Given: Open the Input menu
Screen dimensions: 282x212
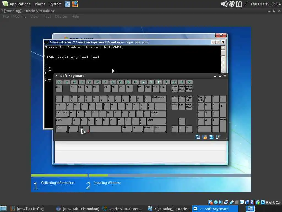Looking at the screenshot, I should 47,16.
